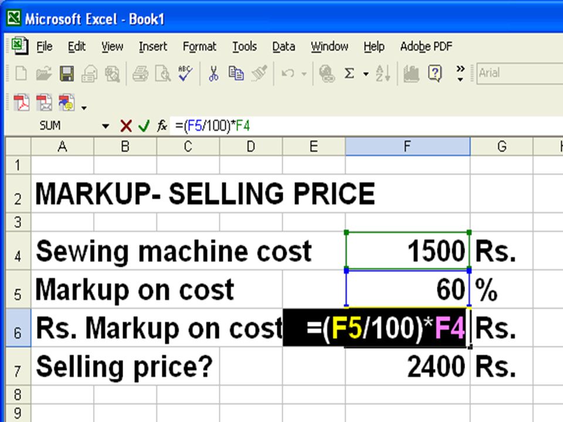Click the Name Box showing SUM

tap(50, 125)
